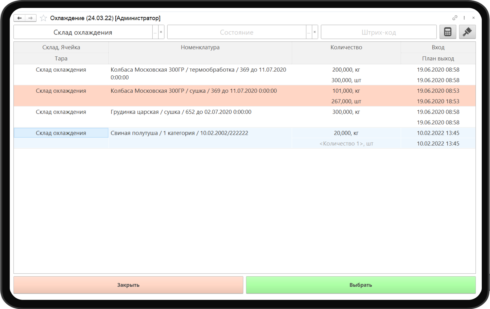
Task: Click the Закрыть button
Action: pyautogui.click(x=128, y=285)
